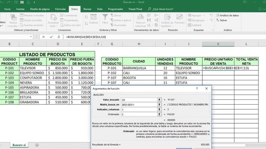This screenshot has height=149, width=266.
Task: Open Esquema group dialog launcher
Action: pyautogui.click(x=212, y=30)
